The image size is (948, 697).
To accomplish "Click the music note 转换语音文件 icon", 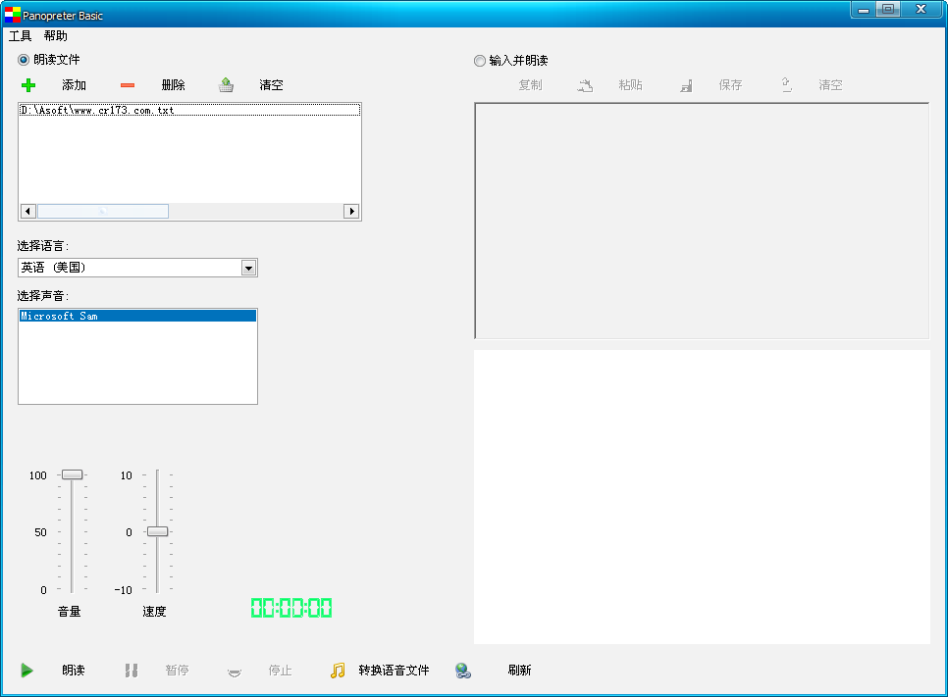I will (x=338, y=671).
